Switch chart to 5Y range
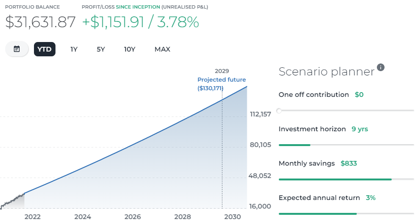This screenshot has width=418, height=221. (101, 49)
